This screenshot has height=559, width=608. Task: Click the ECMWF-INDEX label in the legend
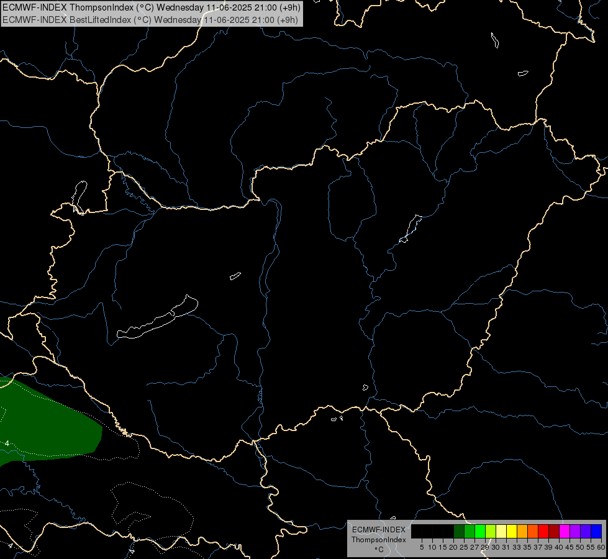(x=378, y=530)
